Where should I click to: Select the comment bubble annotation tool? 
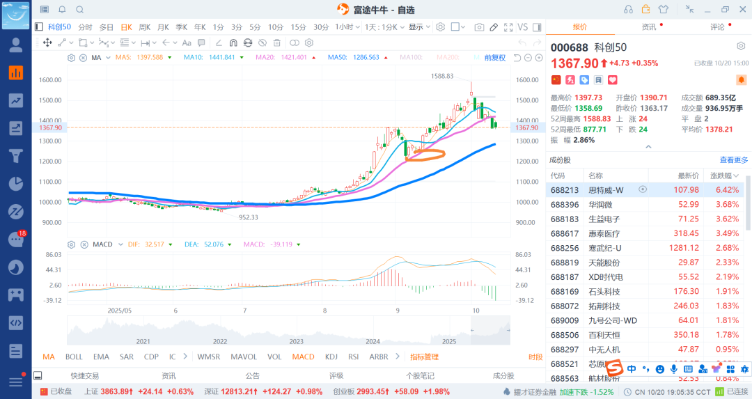[201, 42]
